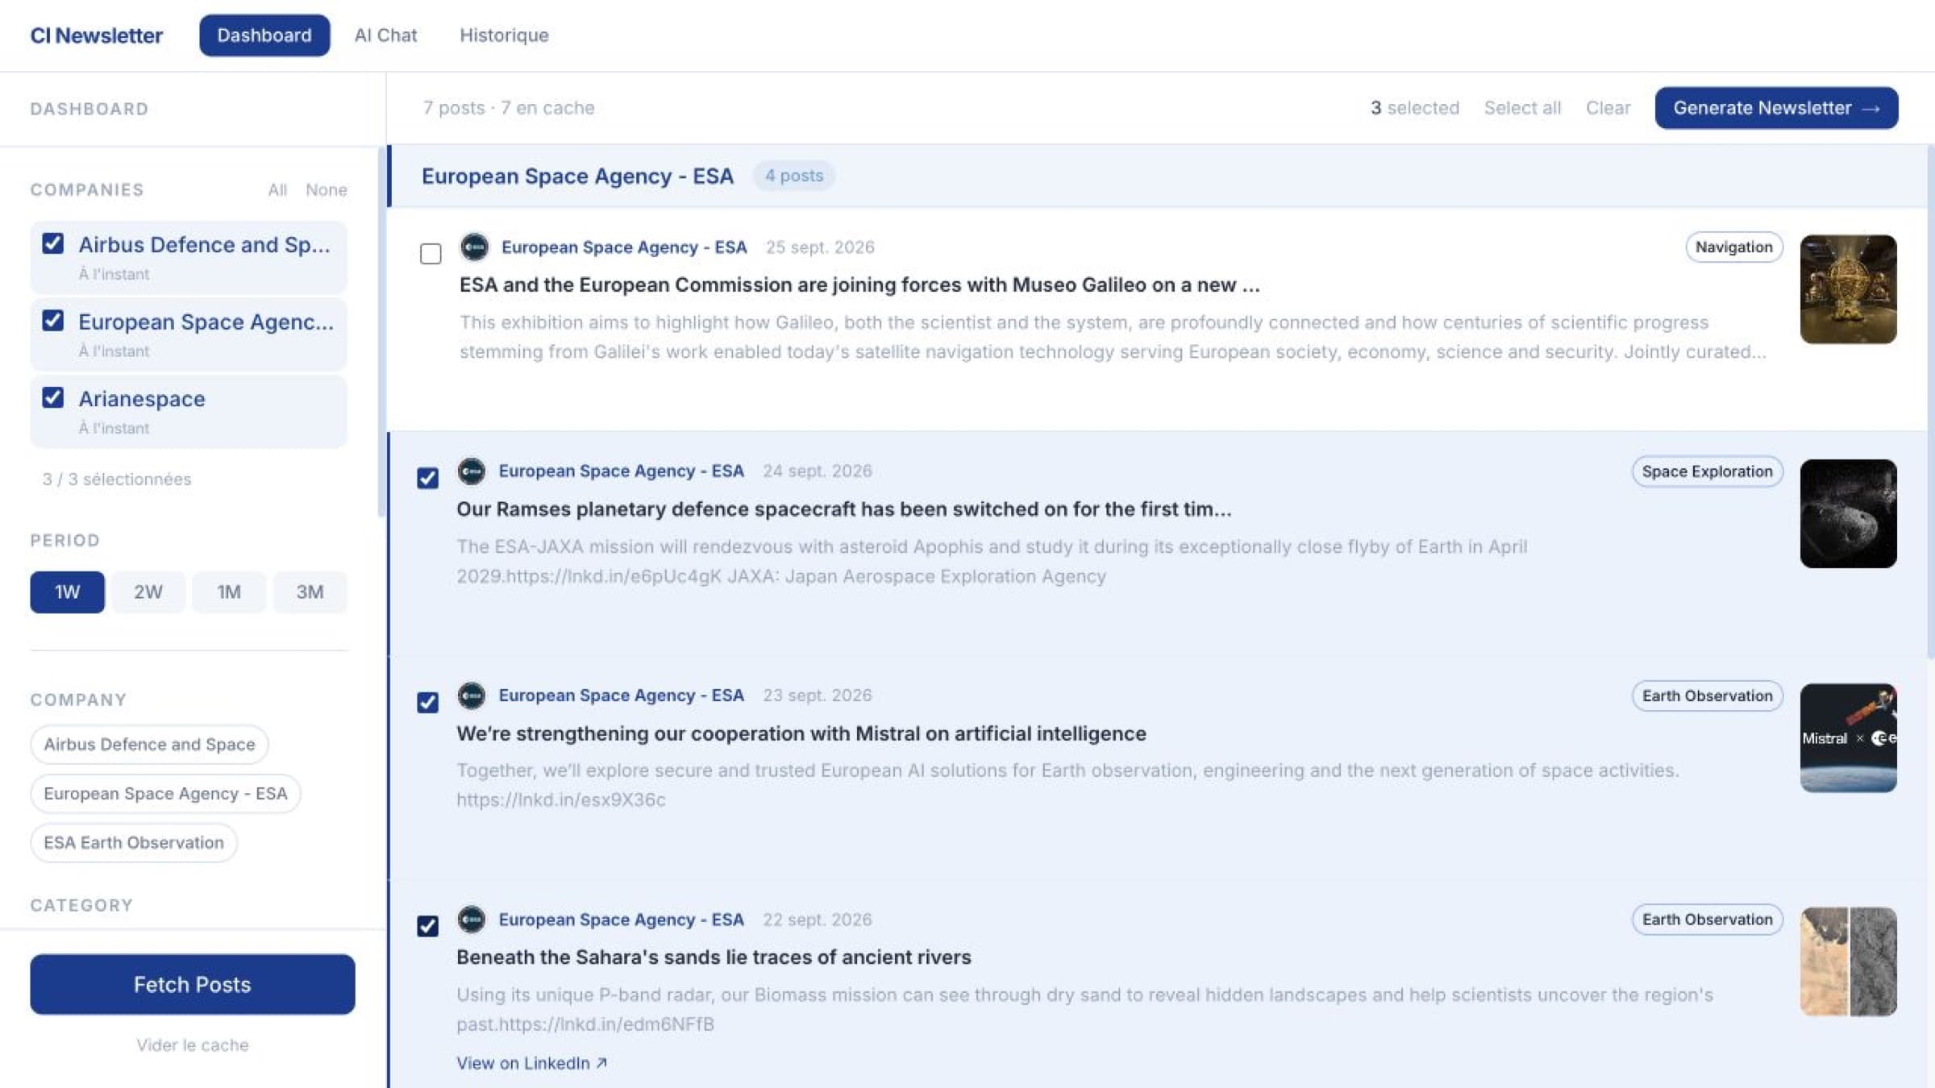Open the Dashboard tab
The width and height of the screenshot is (1935, 1088).
tap(264, 35)
